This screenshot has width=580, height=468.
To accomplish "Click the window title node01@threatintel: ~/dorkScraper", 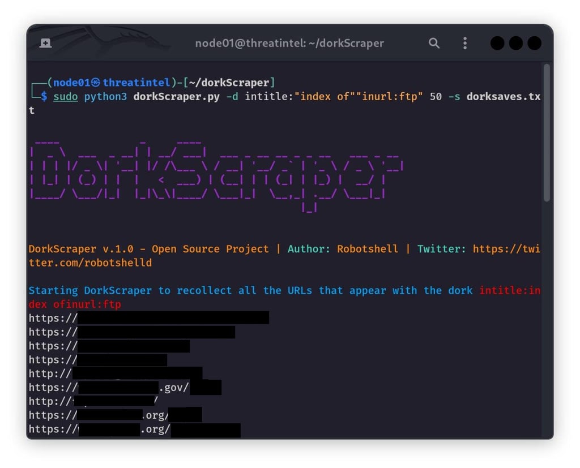I will click(x=289, y=43).
